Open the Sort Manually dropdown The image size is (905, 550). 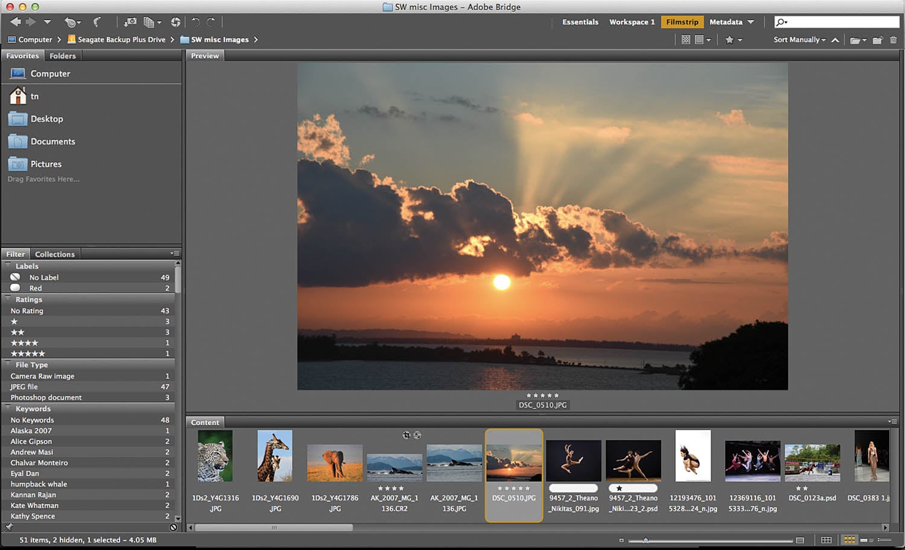pos(796,40)
